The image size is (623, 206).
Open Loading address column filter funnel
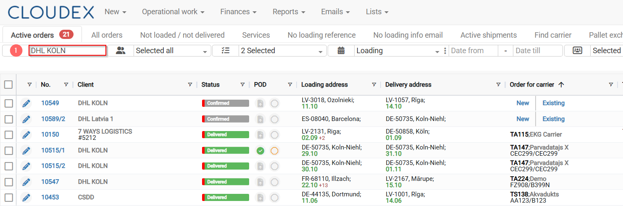click(374, 85)
